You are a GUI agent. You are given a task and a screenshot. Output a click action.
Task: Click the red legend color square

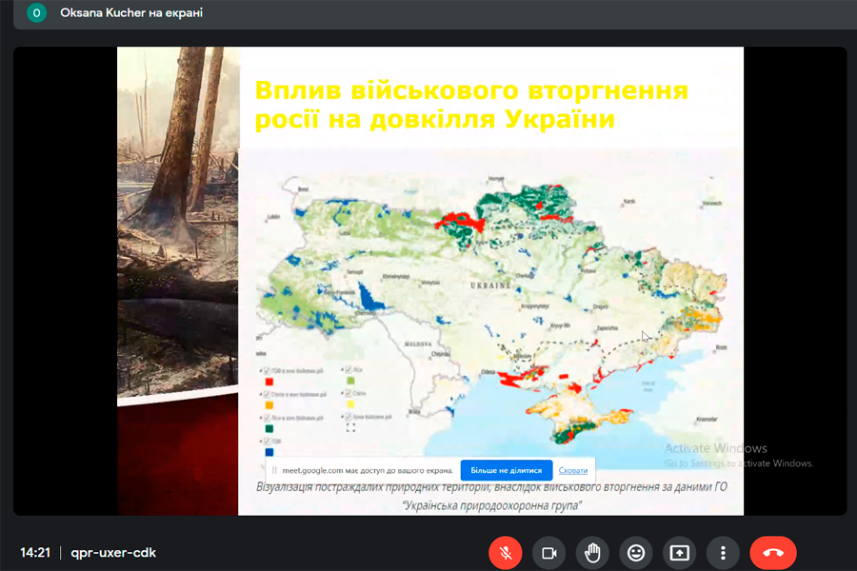tap(269, 382)
